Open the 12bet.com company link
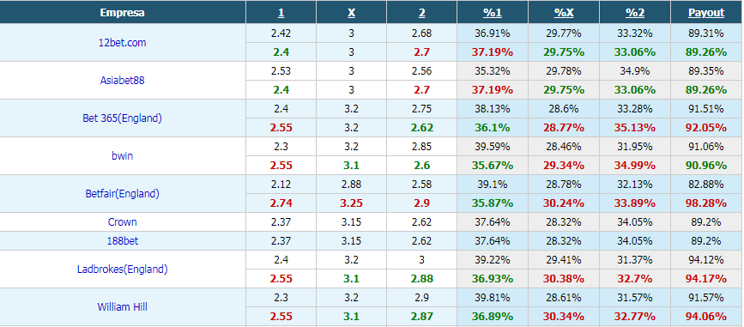Image resolution: width=744 pixels, height=327 pixels. pos(123,42)
